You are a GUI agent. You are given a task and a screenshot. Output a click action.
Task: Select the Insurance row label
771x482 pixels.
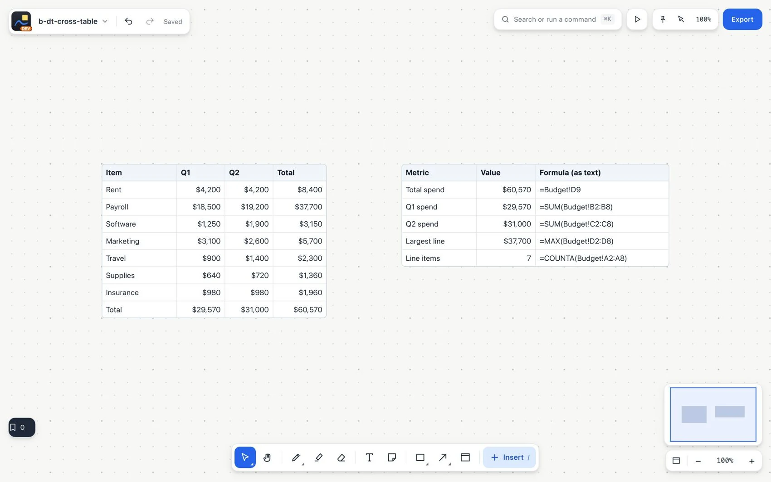pos(122,292)
